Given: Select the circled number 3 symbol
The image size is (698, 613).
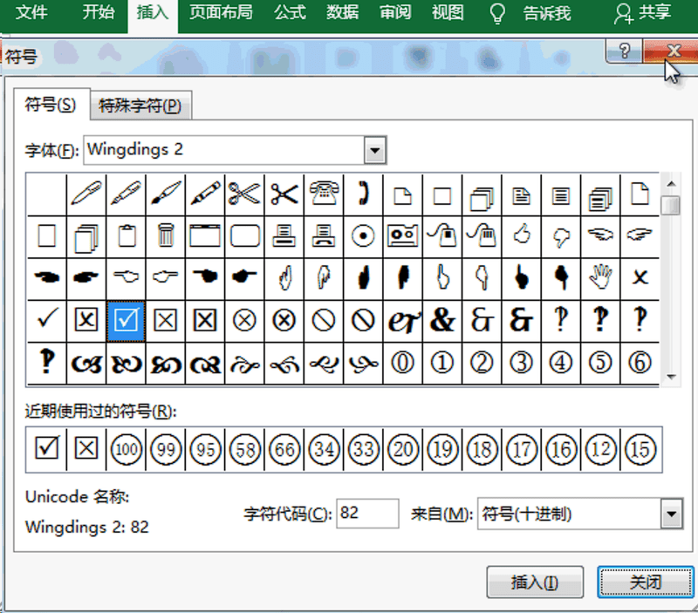Looking at the screenshot, I should [521, 362].
